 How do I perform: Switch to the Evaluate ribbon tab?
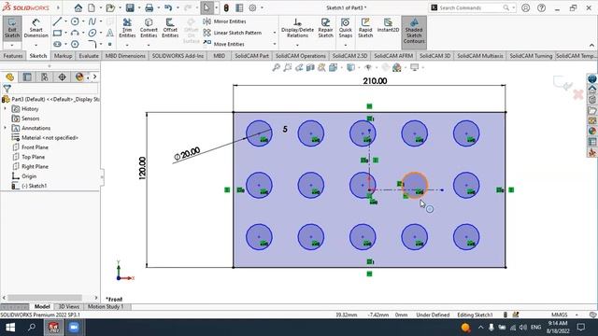[89, 56]
